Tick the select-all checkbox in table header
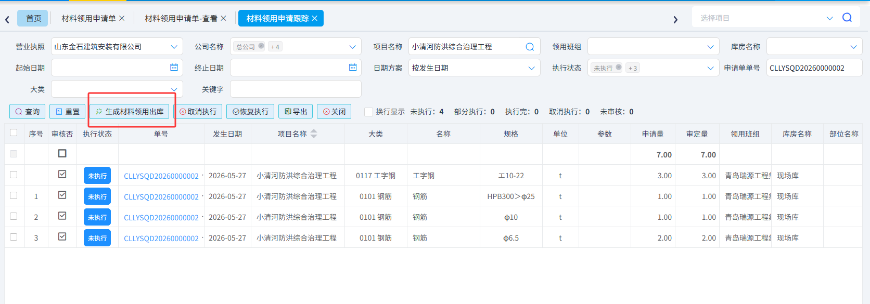 14,133
